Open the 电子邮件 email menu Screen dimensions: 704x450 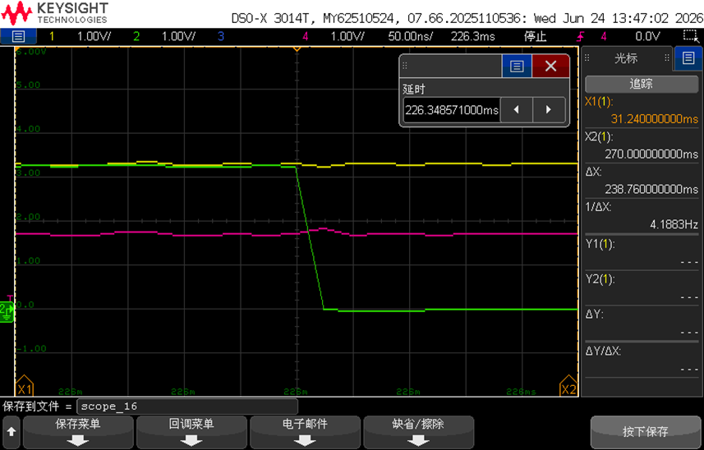306,432
